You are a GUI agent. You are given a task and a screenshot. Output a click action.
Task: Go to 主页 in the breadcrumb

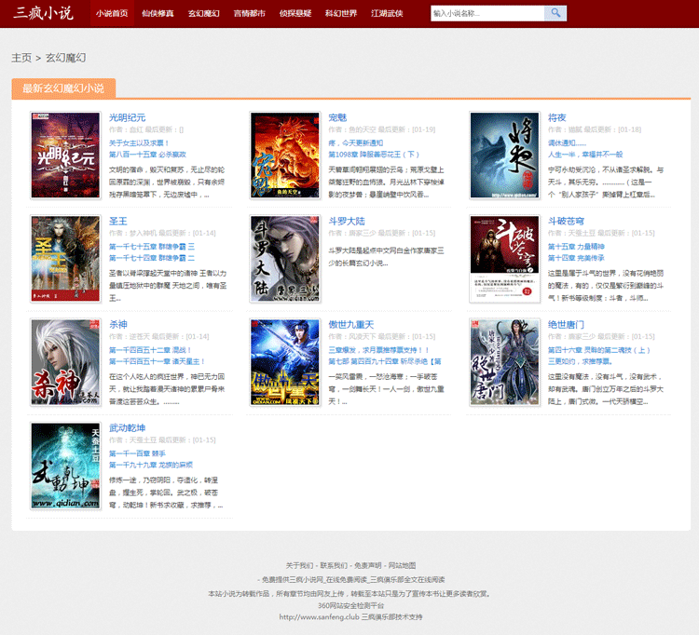tap(21, 58)
